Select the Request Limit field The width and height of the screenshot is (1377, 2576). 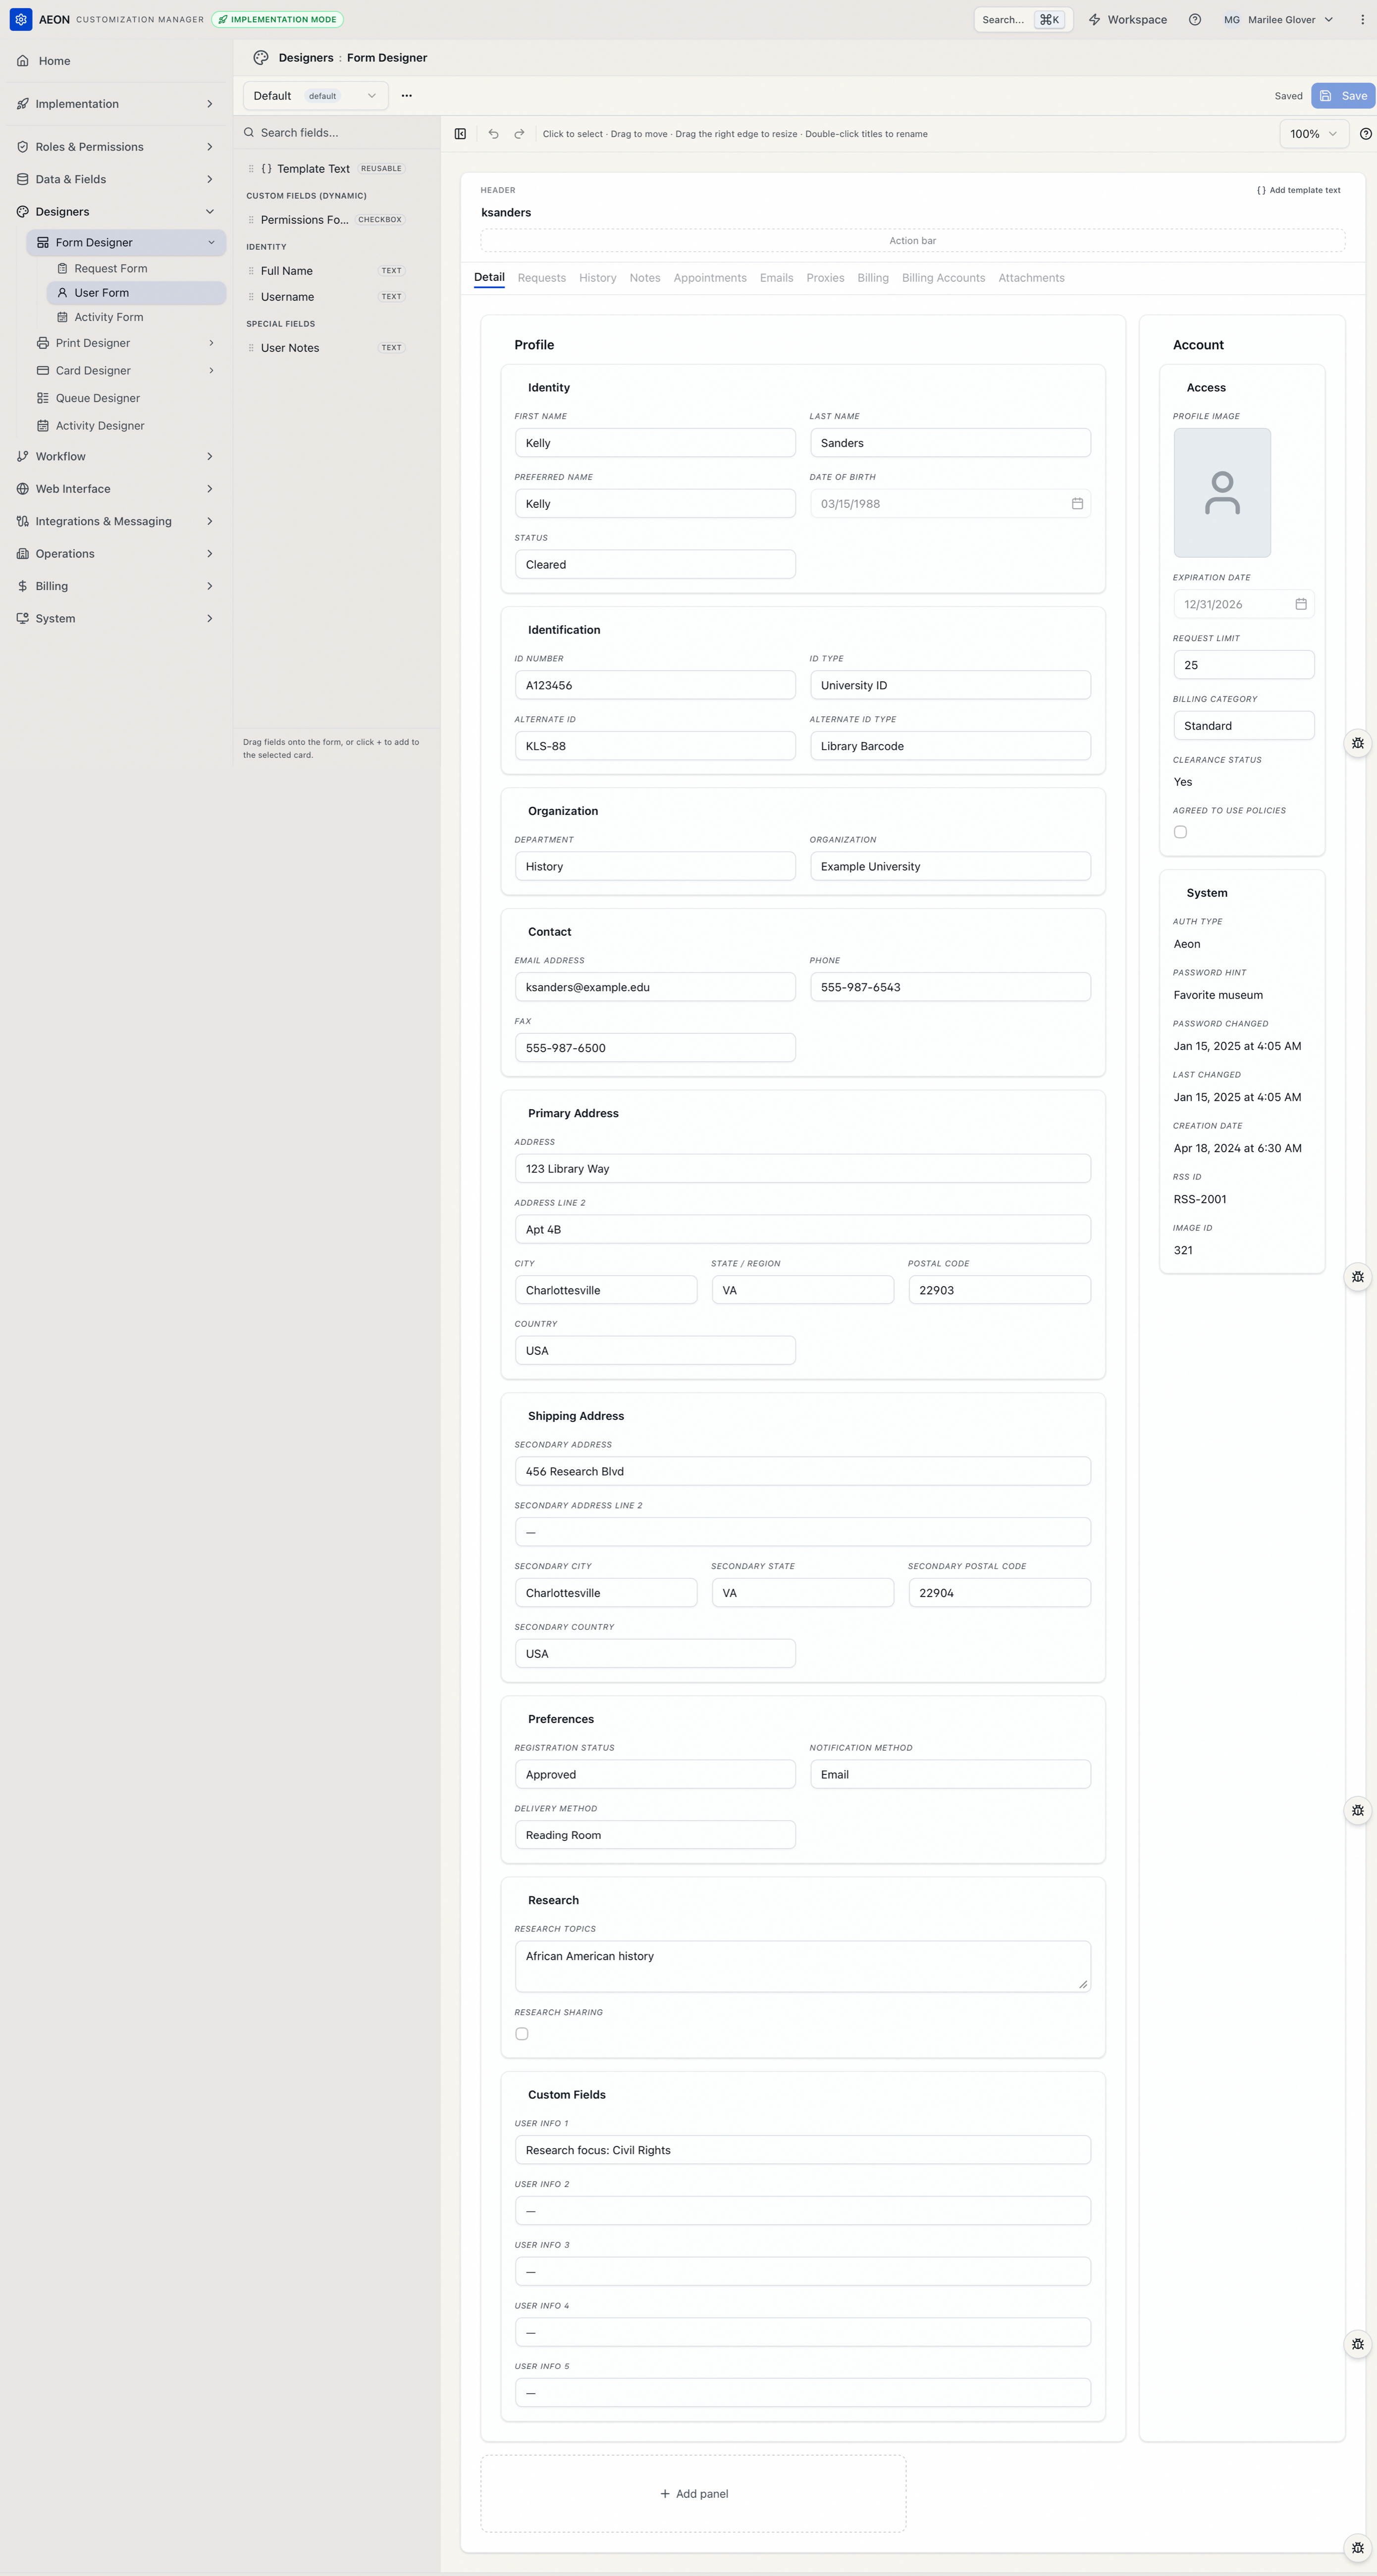[x=1243, y=665]
